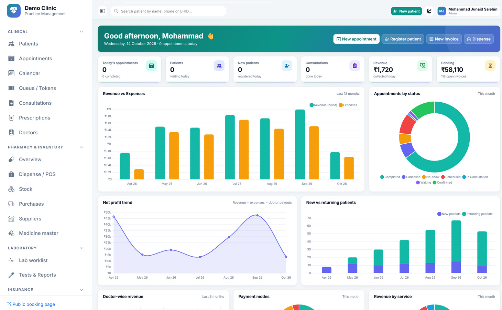Click the MJ user avatar

pyautogui.click(x=442, y=11)
